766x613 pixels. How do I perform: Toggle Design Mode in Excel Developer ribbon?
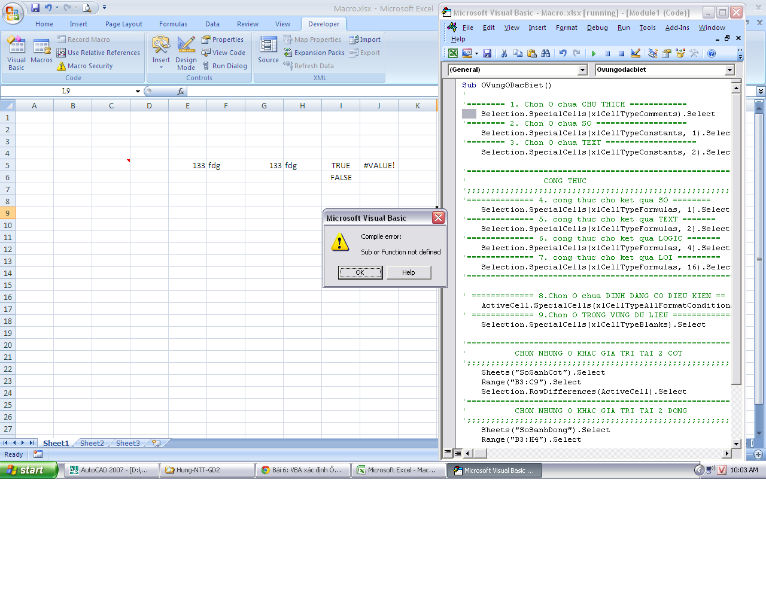point(186,53)
